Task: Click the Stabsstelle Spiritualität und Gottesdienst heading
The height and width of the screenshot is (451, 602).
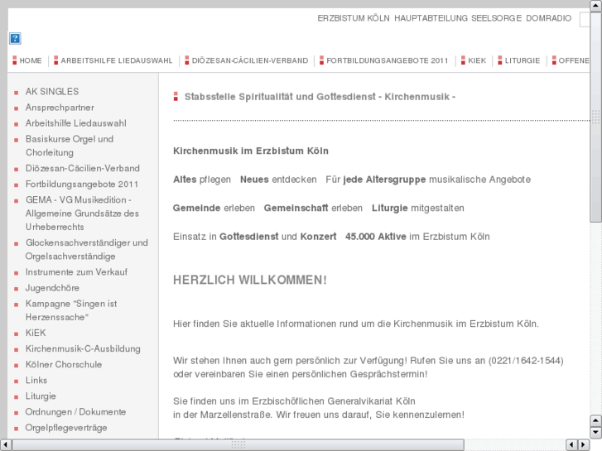Action: point(320,97)
